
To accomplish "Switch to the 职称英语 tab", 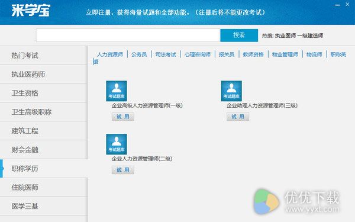I will point(338,54).
